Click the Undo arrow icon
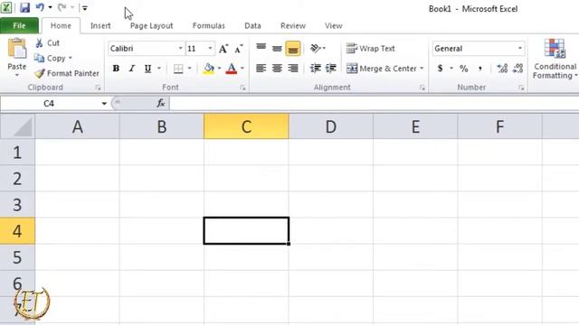 (40, 7)
